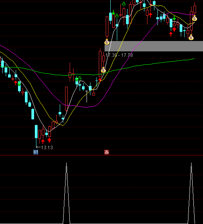Image resolution: width=203 pixels, height=224 pixels.
Task: Click the 17.30 - 17.78 gap price label
Action: (119, 55)
